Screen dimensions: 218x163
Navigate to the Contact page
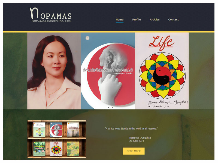[173, 20]
